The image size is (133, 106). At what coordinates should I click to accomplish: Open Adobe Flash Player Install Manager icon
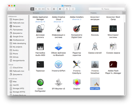[x=113, y=64]
